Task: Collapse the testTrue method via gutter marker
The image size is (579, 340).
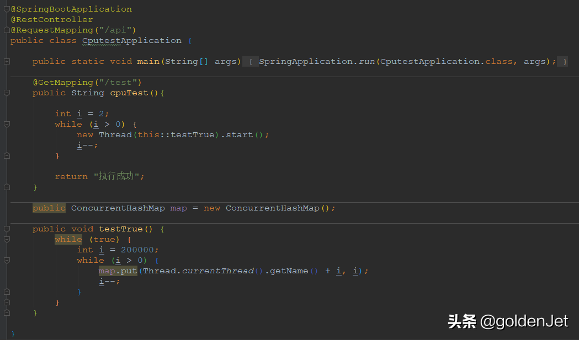Action: tap(7, 229)
